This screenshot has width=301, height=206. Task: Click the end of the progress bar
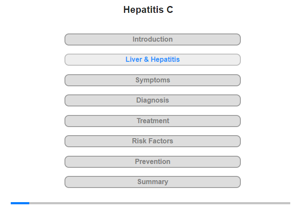coord(289,203)
